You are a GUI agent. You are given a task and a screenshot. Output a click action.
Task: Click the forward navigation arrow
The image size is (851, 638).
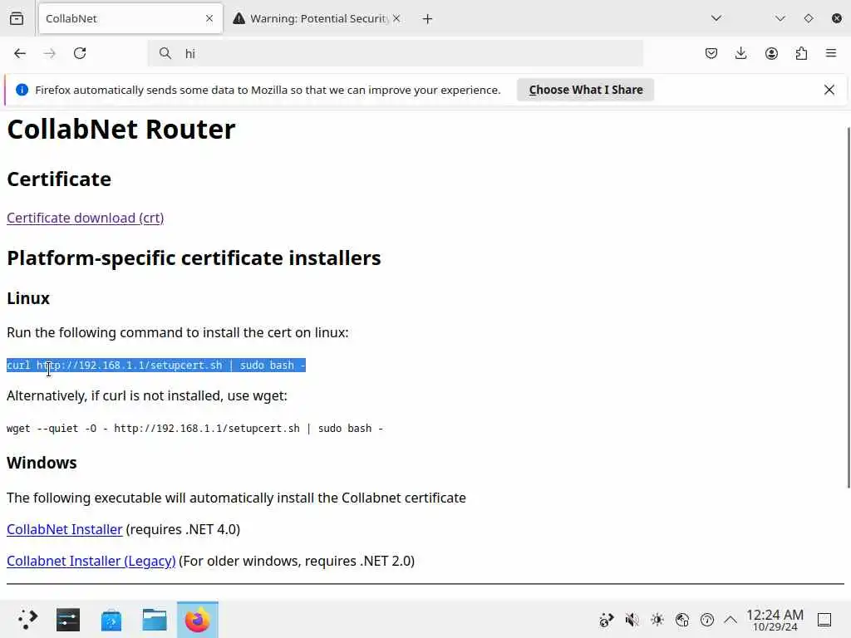point(49,53)
